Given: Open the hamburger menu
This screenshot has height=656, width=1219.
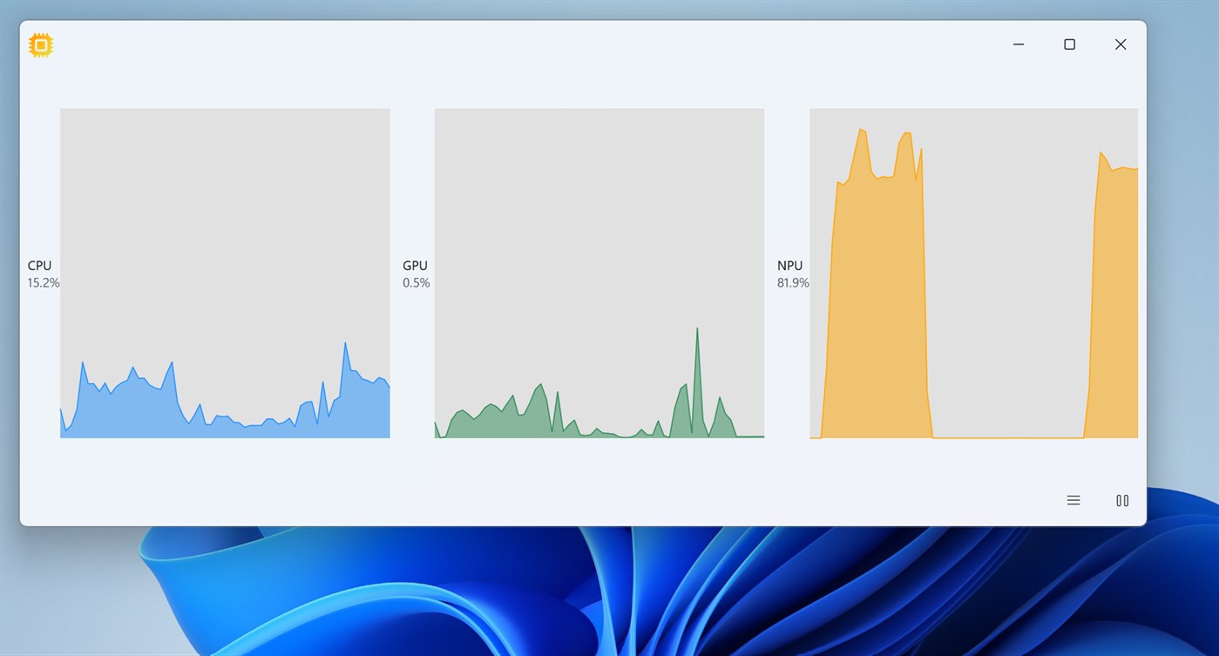Looking at the screenshot, I should tap(1073, 500).
